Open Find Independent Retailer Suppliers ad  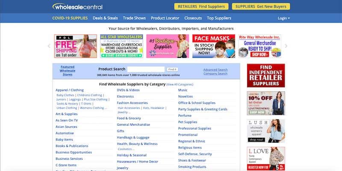coord(265,75)
